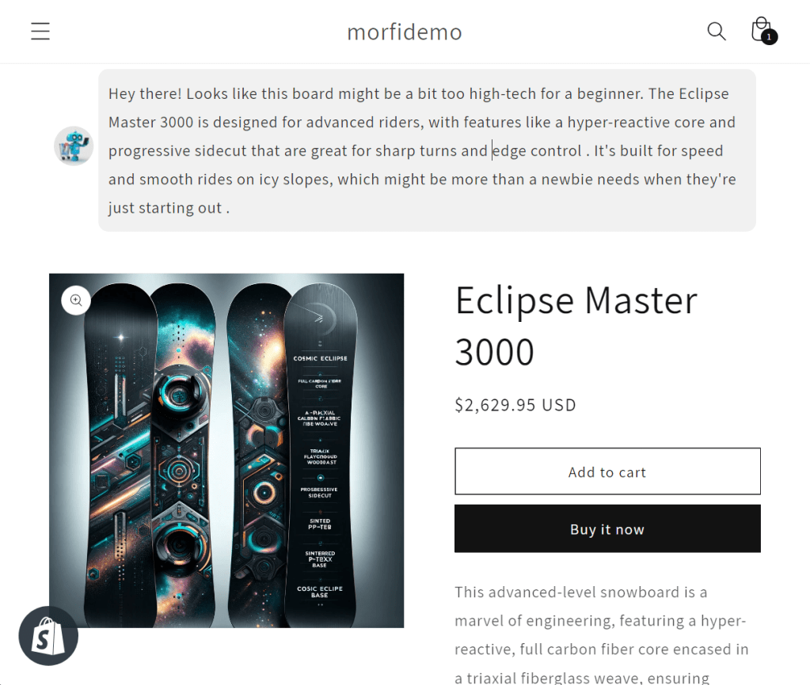This screenshot has height=685, width=810.
Task: Click the Shopify bag badge
Action: point(48,636)
